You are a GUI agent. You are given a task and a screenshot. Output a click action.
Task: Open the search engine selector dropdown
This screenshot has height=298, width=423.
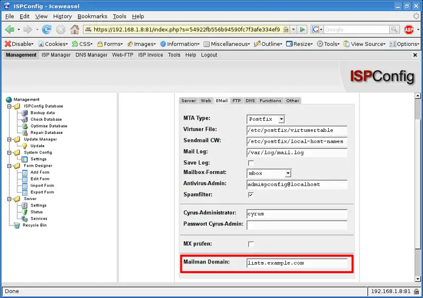tap(317, 30)
